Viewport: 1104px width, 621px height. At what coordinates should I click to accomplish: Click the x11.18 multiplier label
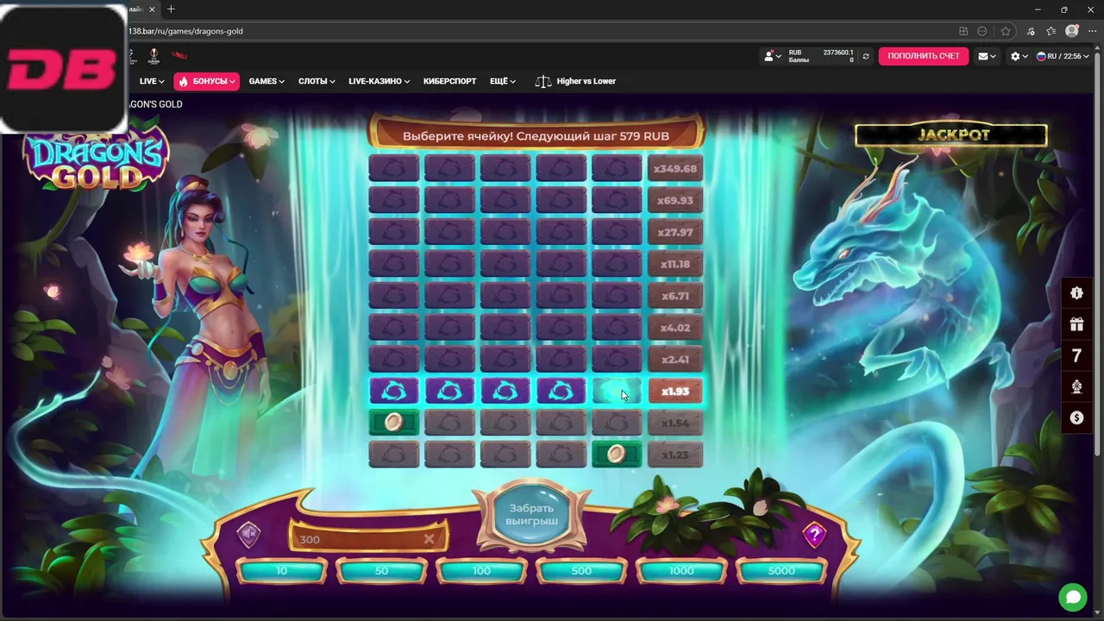pos(674,264)
